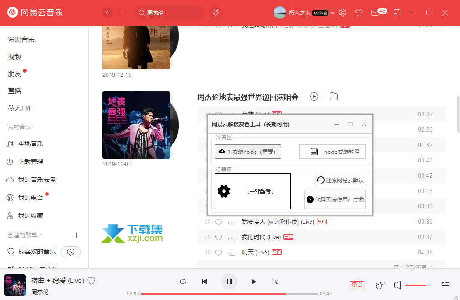This screenshot has height=300, width=460.
Task: Play the 周杰伦地表最强世界巡回演唱会 album
Action: [314, 97]
